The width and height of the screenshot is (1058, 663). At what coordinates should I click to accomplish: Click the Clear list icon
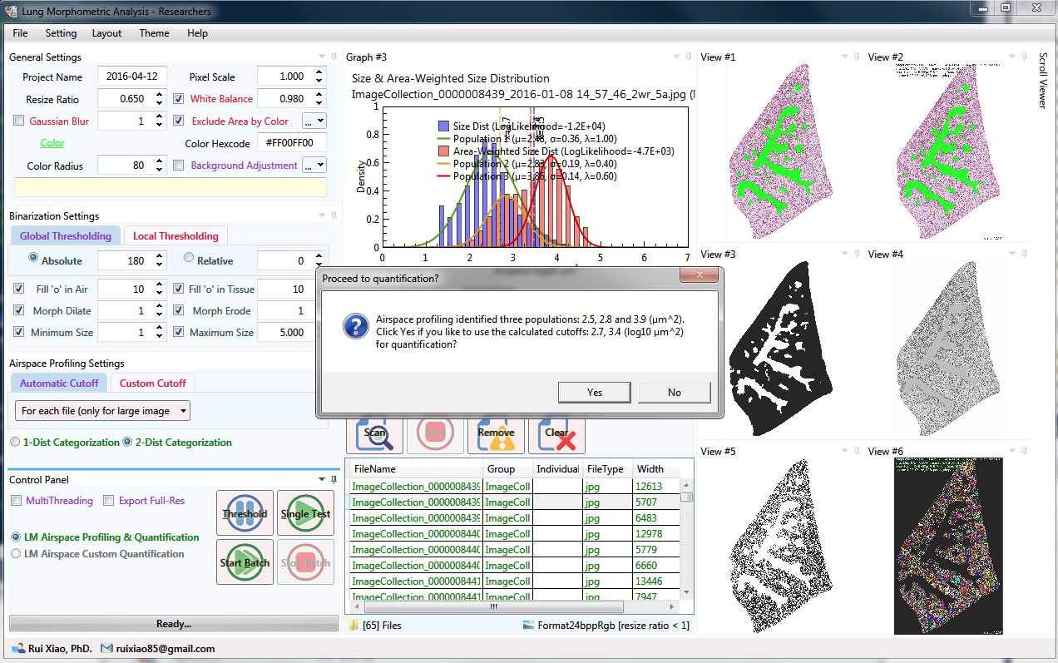(556, 434)
